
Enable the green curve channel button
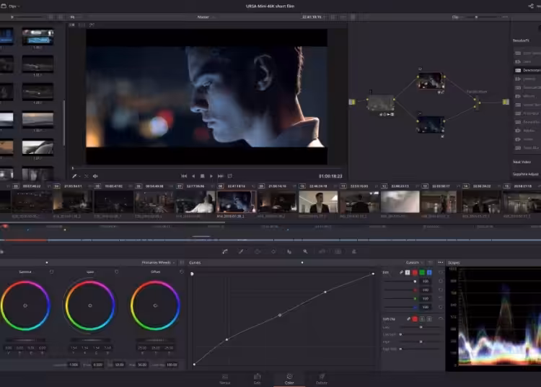(422, 272)
